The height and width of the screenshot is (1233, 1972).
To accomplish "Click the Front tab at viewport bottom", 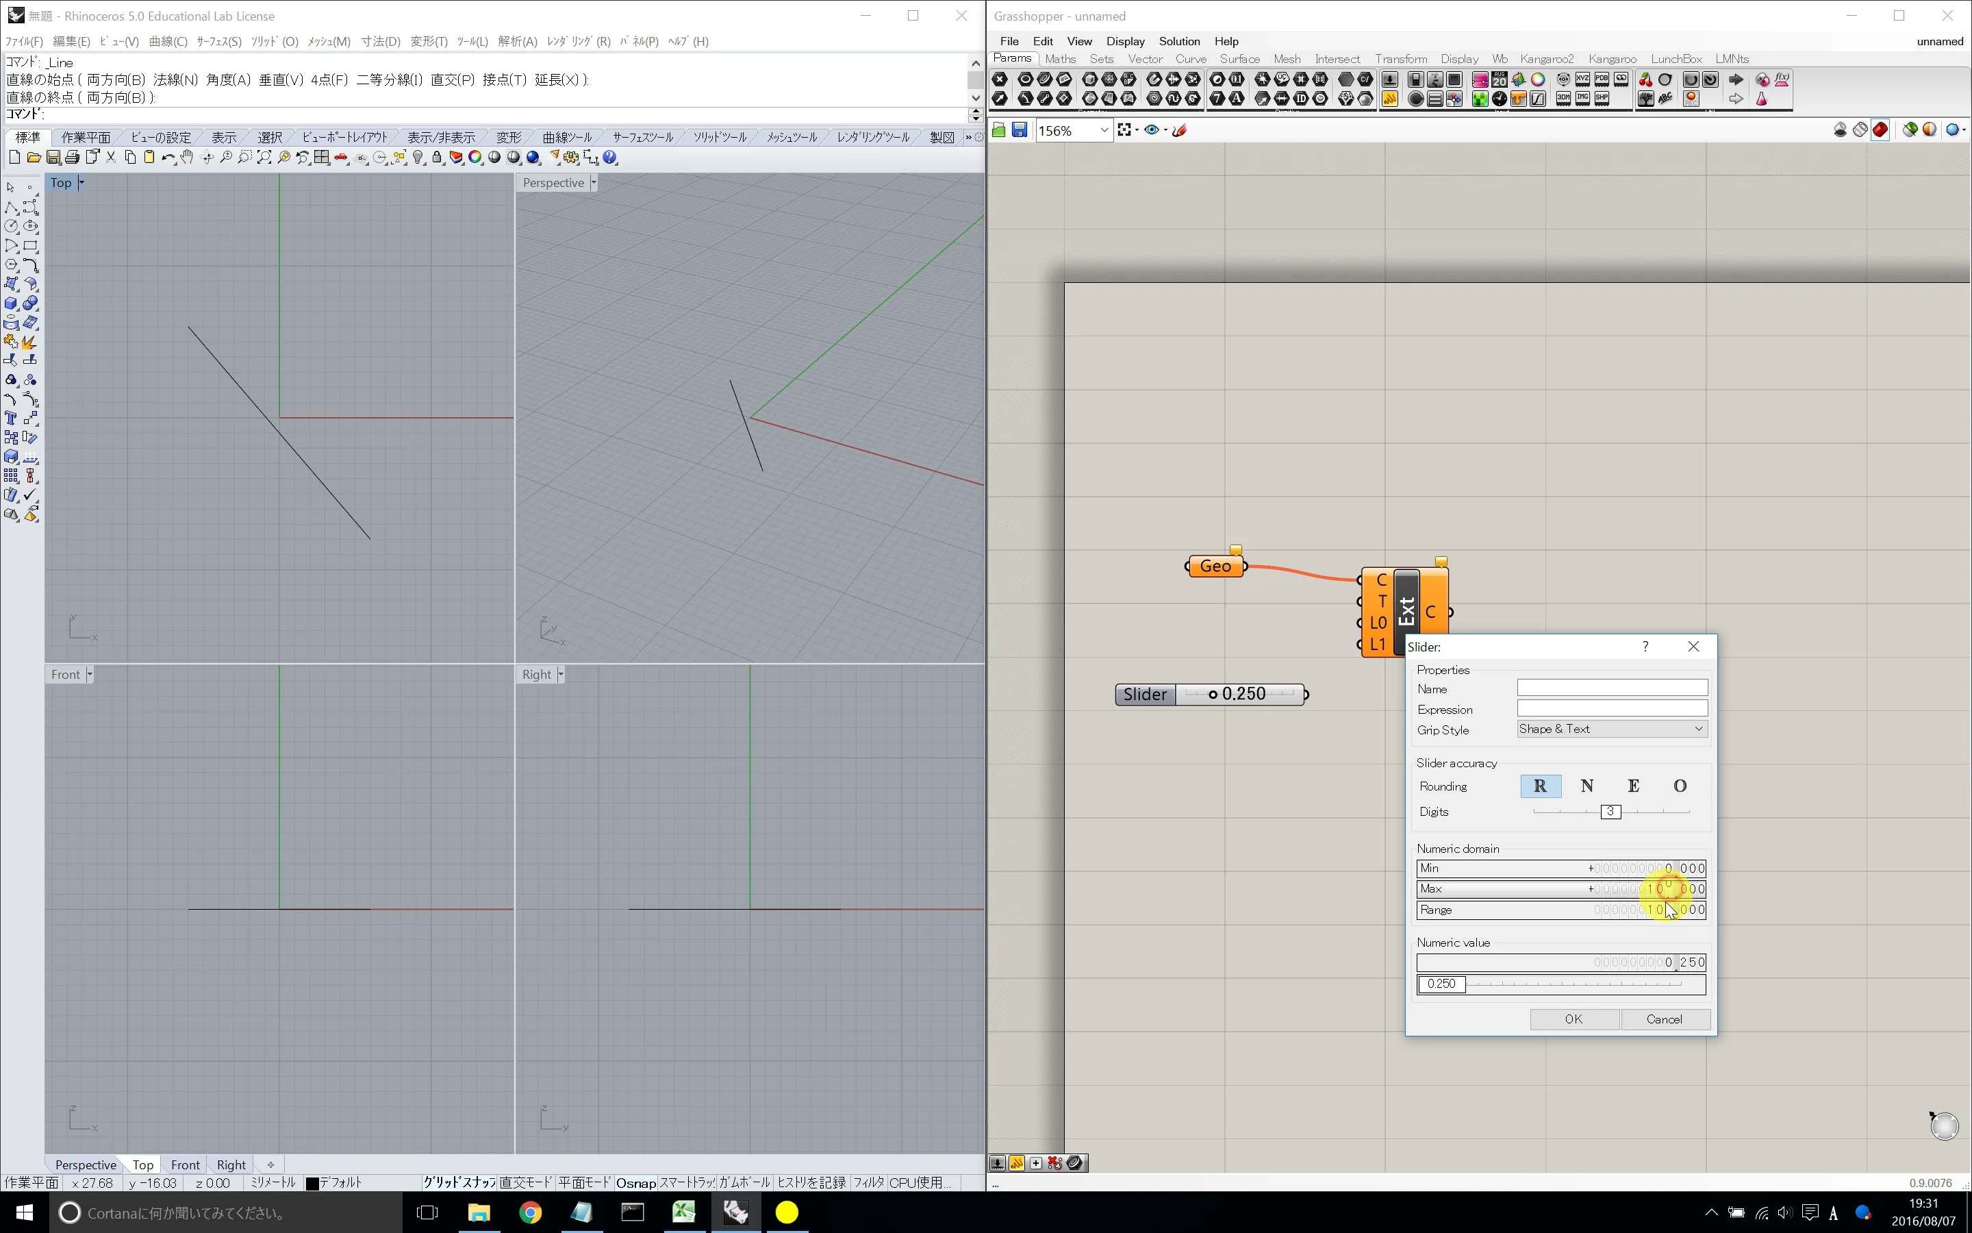I will click(185, 1164).
